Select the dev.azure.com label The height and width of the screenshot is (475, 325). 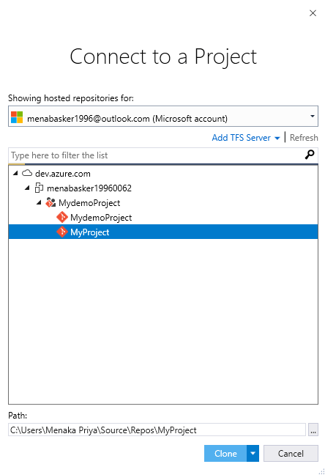pyautogui.click(x=63, y=174)
